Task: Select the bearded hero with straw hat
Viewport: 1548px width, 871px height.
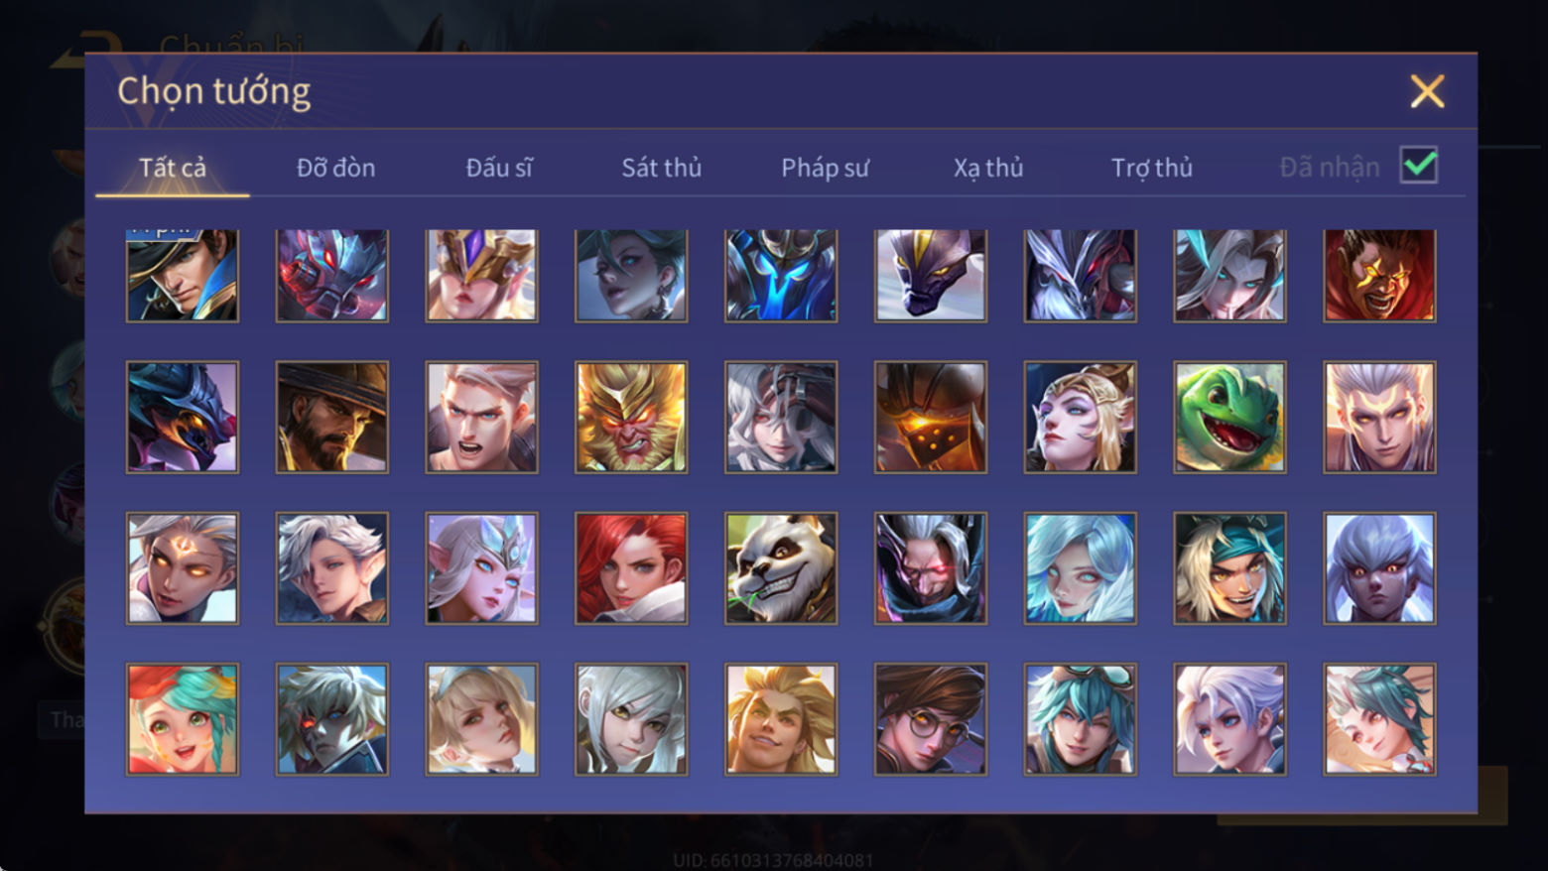Action: (332, 417)
